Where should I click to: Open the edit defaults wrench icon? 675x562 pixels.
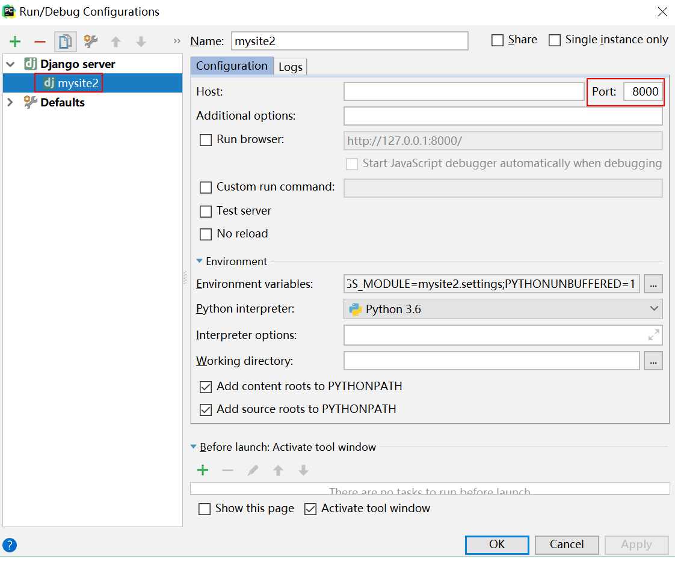click(x=90, y=41)
